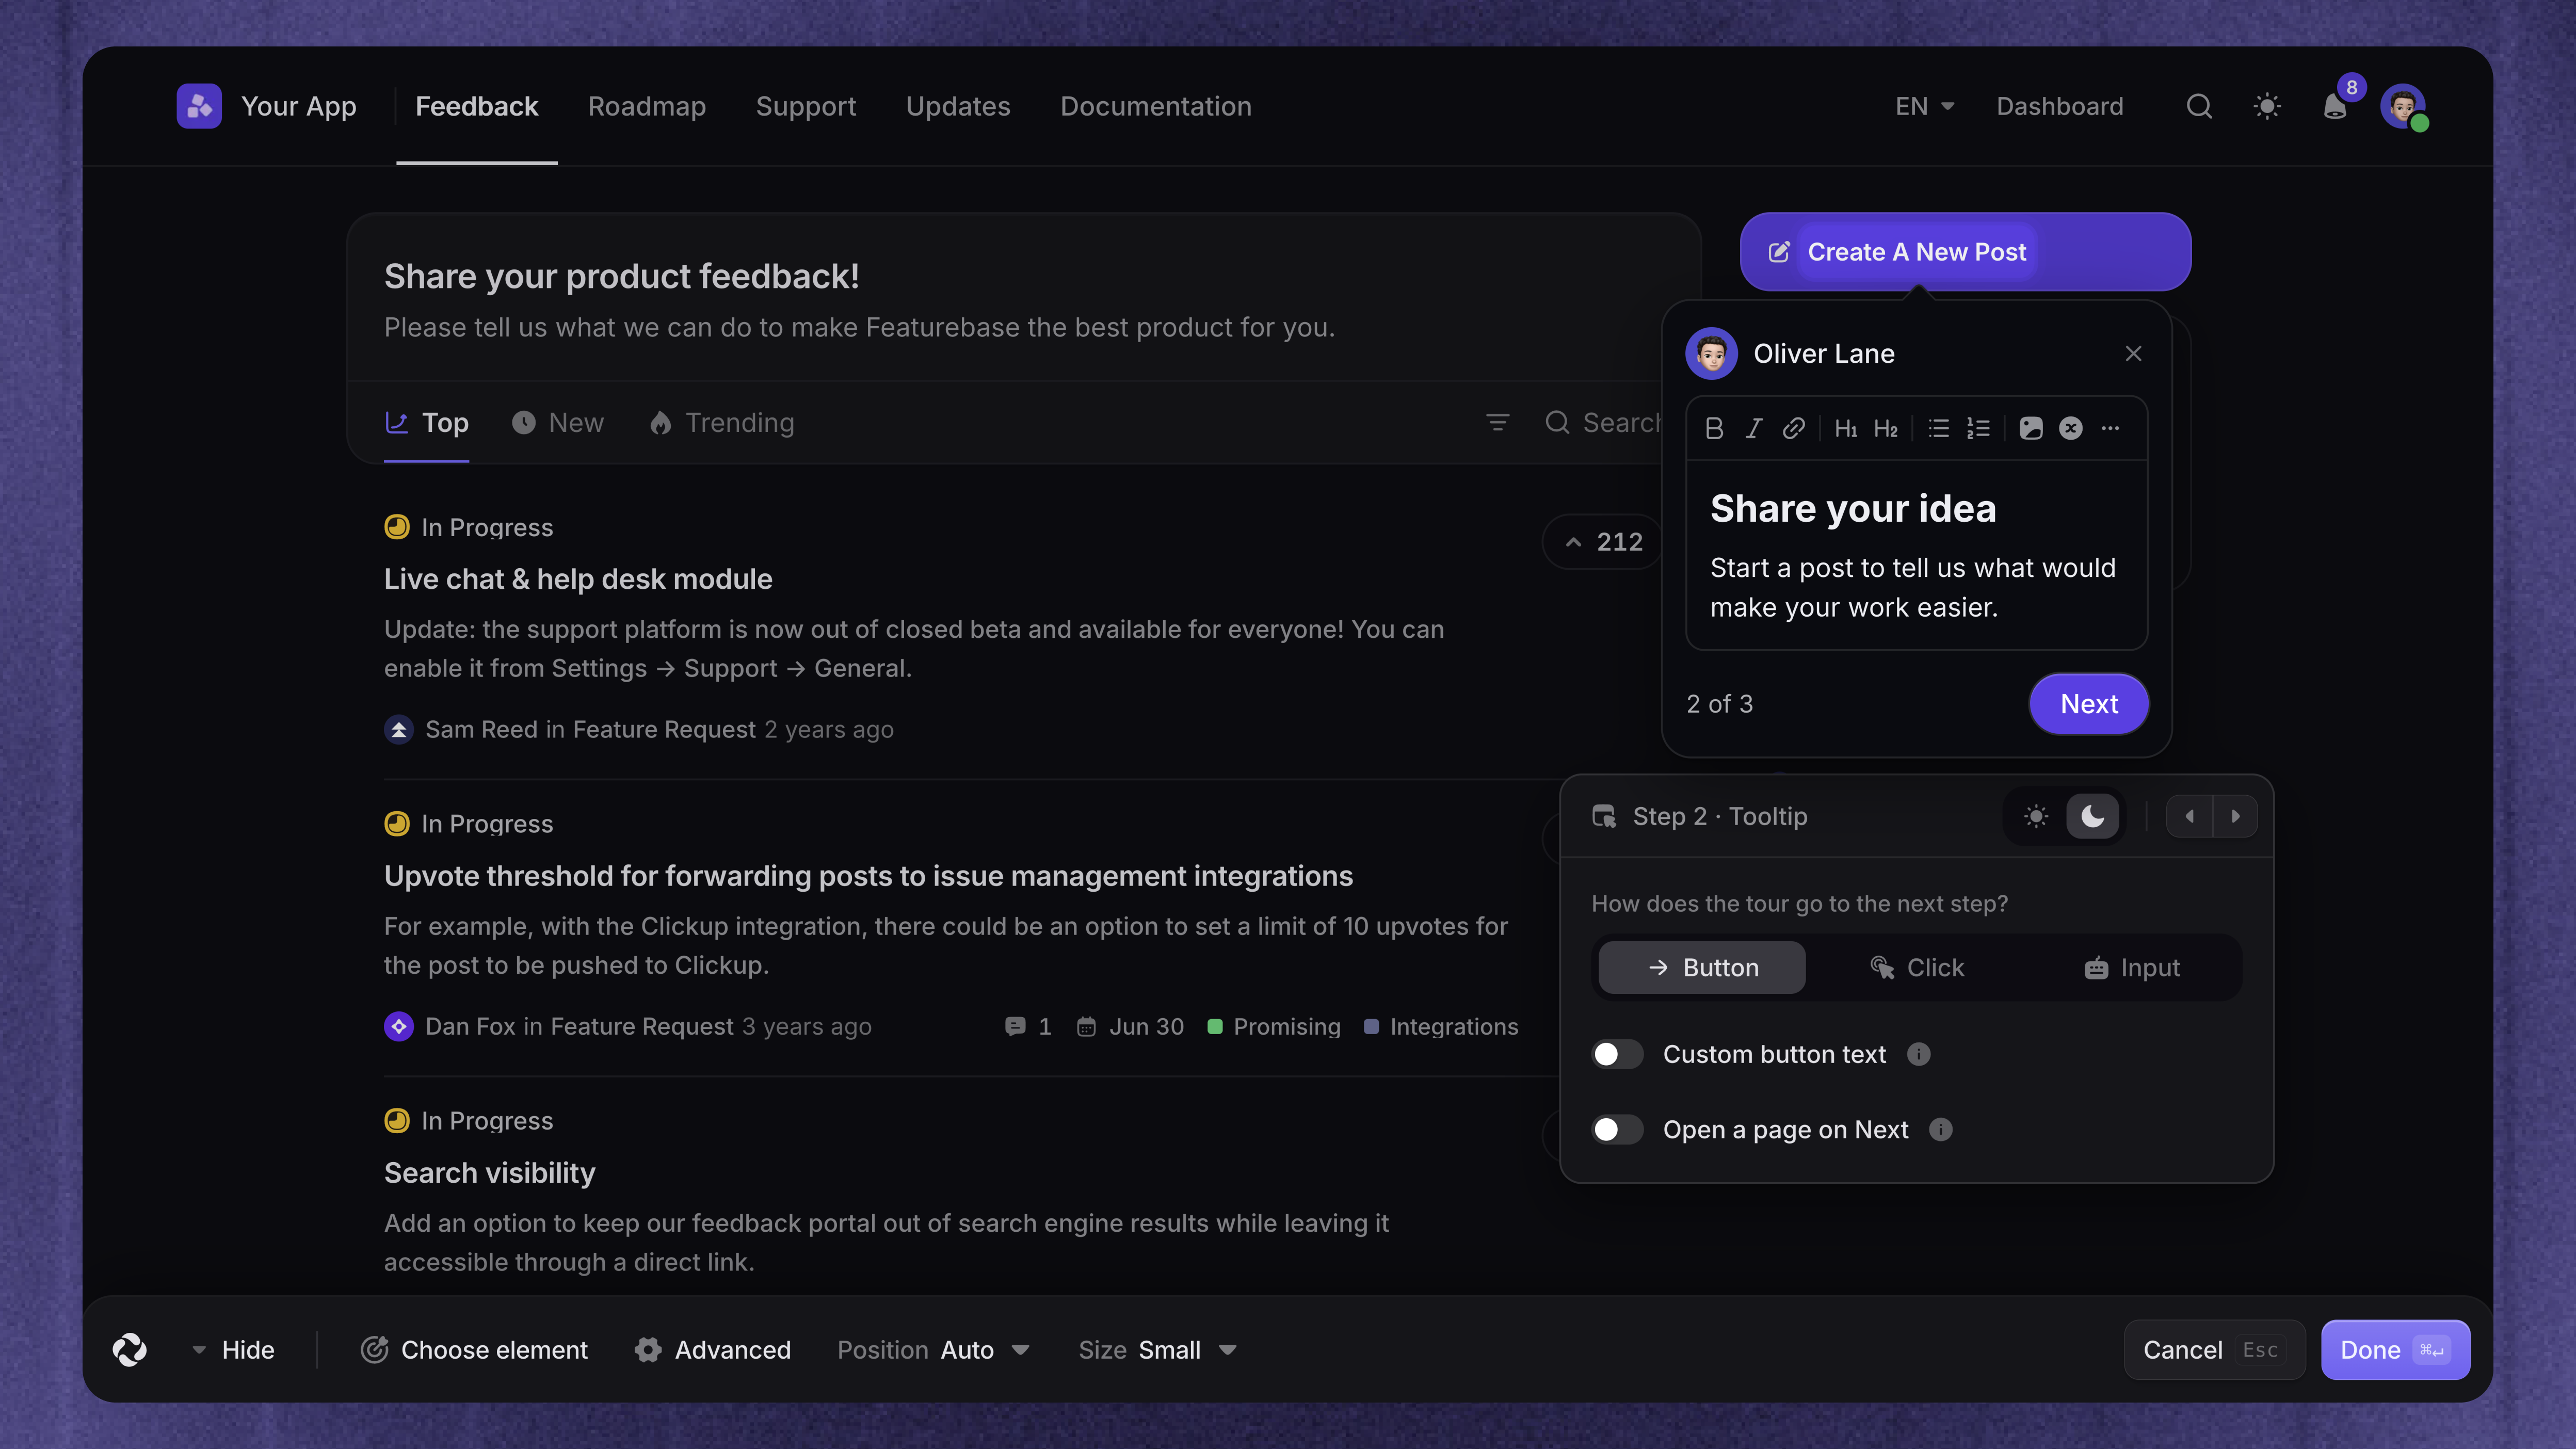Image resolution: width=2576 pixels, height=1449 pixels.
Task: Click Next in the tour tooltip
Action: [x=2089, y=703]
